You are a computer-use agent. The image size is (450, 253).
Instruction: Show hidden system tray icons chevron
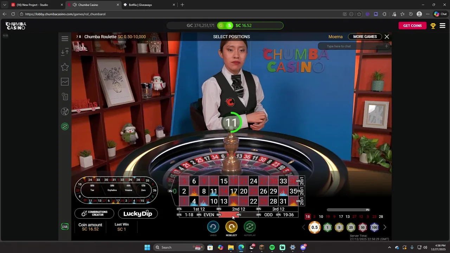tap(389, 247)
